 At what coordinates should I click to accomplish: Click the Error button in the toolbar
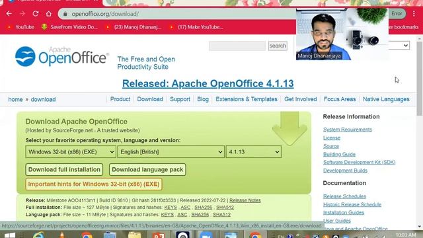pyautogui.click(x=397, y=13)
